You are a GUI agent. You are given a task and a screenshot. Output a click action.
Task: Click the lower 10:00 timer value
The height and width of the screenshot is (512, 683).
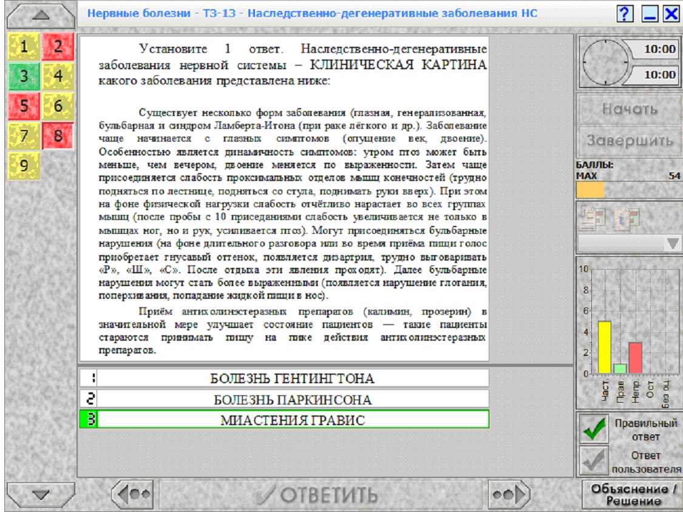pyautogui.click(x=659, y=75)
